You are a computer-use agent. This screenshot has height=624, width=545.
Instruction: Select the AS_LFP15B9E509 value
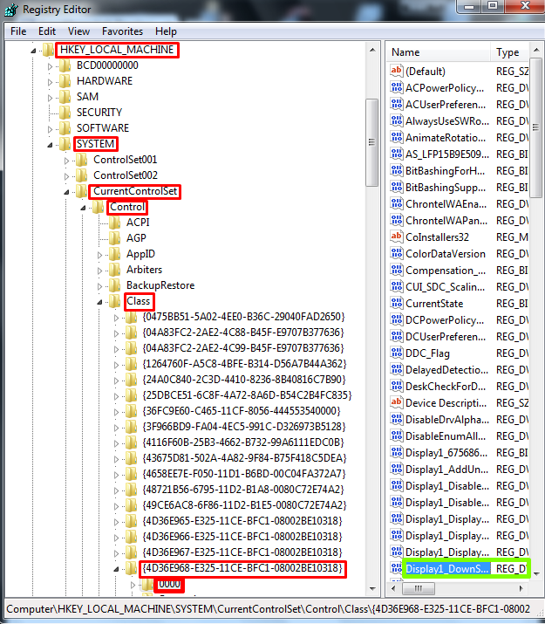coord(447,154)
